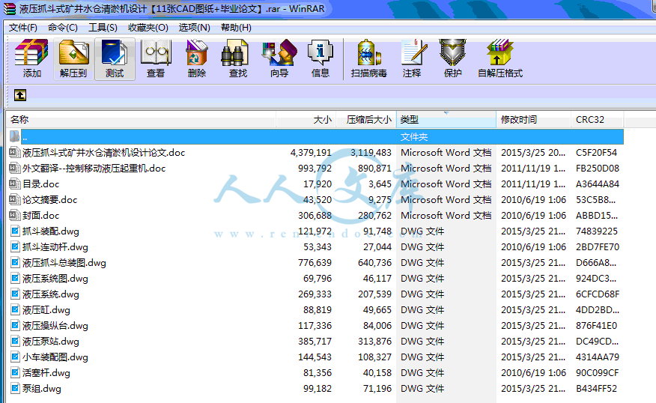The image size is (656, 403).
Task: Click the CRC32 value 4314AA79
Action: [598, 357]
